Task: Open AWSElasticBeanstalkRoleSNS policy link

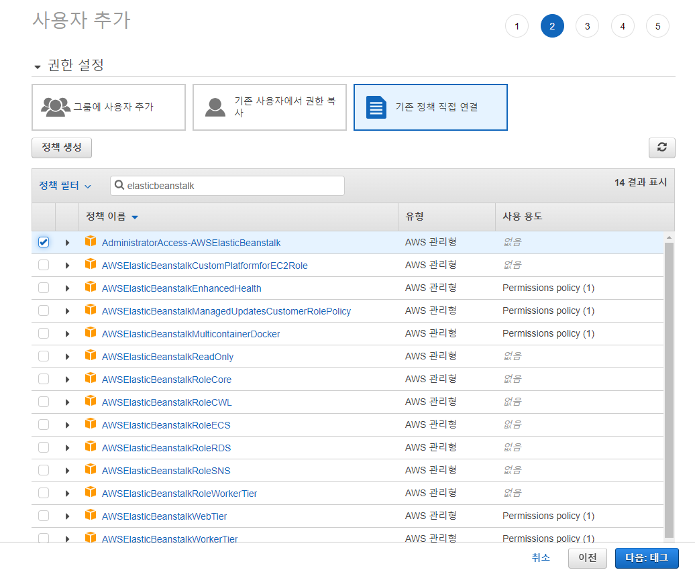Action: 166,471
